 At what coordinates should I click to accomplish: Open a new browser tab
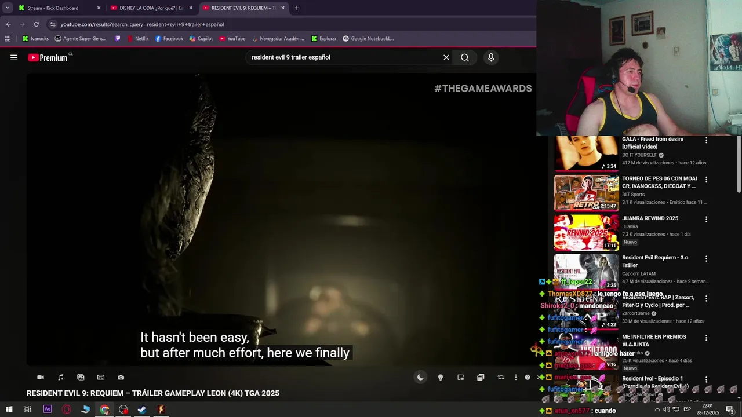[297, 8]
